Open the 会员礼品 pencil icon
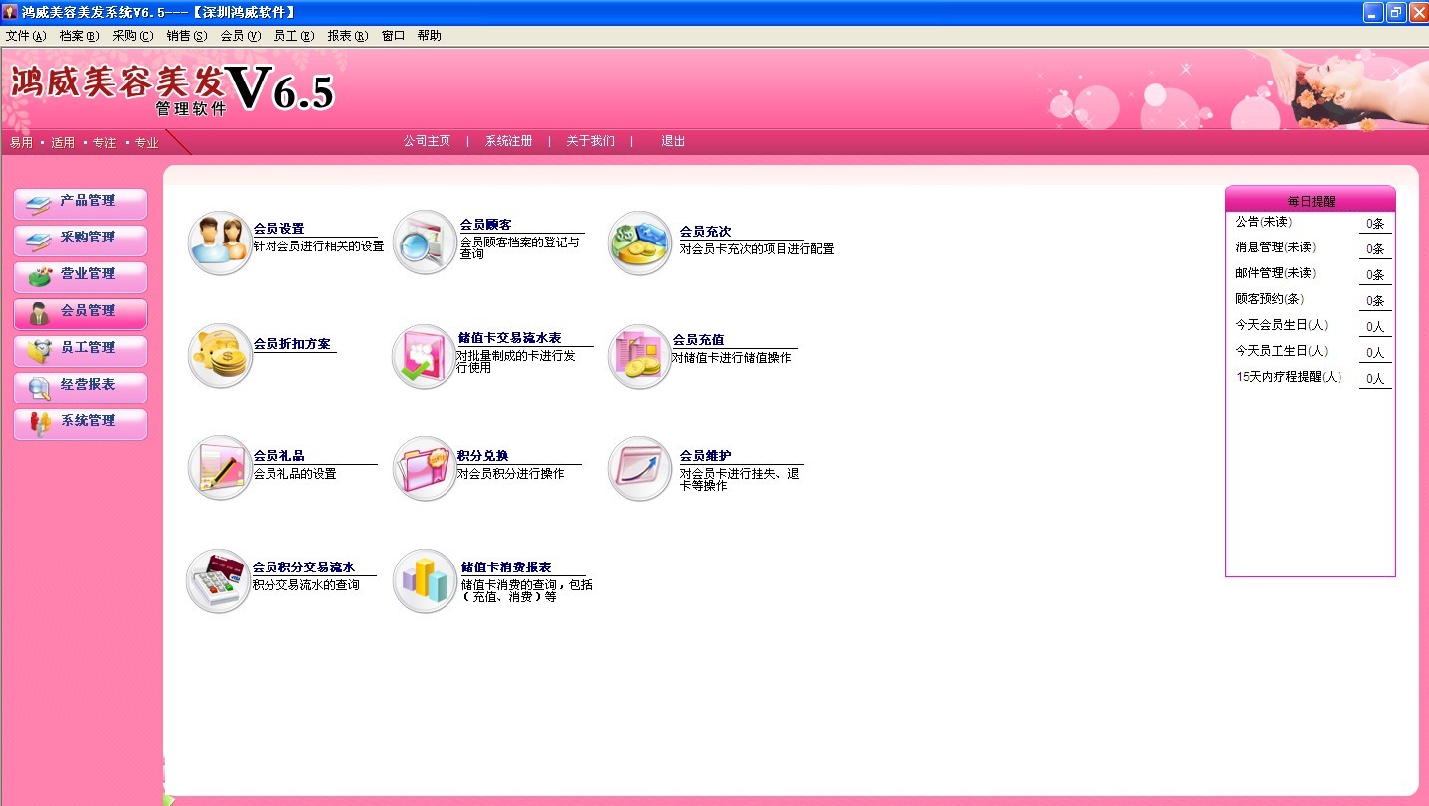Viewport: 1429px width, 806px height. coord(220,468)
